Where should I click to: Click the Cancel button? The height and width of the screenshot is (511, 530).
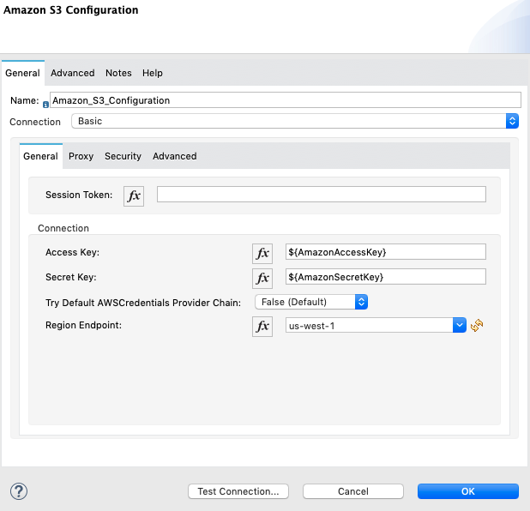coord(353,491)
